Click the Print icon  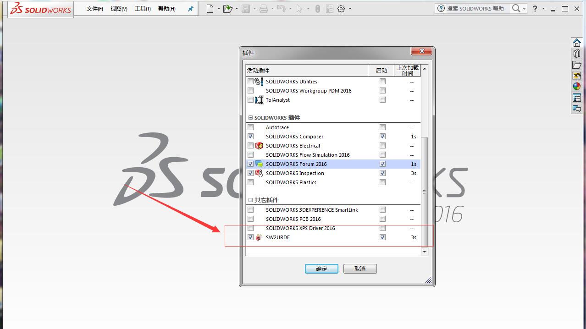[x=264, y=8]
